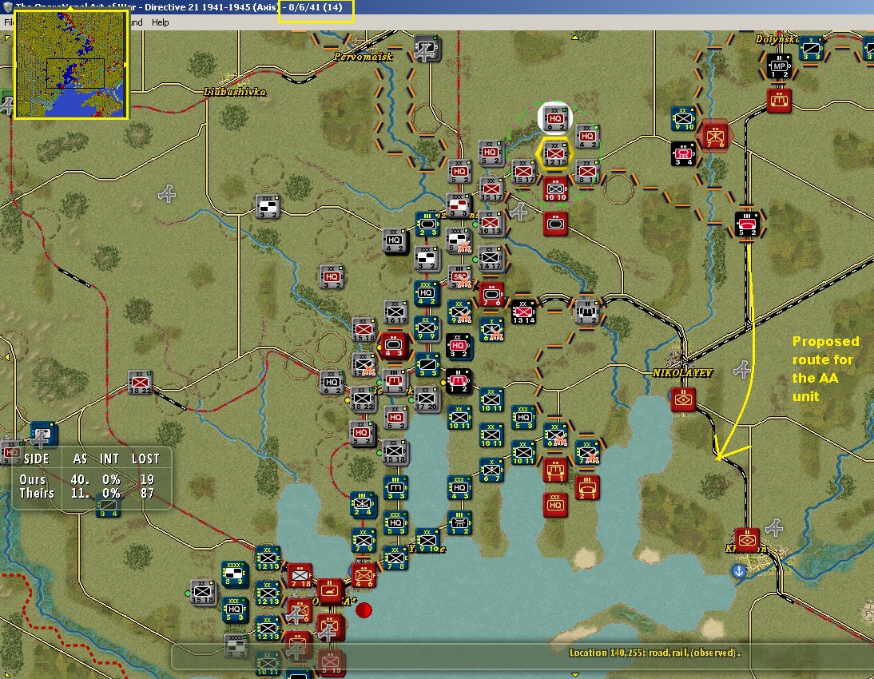Select the red garrison unit at Kherson
Image resolution: width=874 pixels, height=679 pixels.
coord(747,540)
